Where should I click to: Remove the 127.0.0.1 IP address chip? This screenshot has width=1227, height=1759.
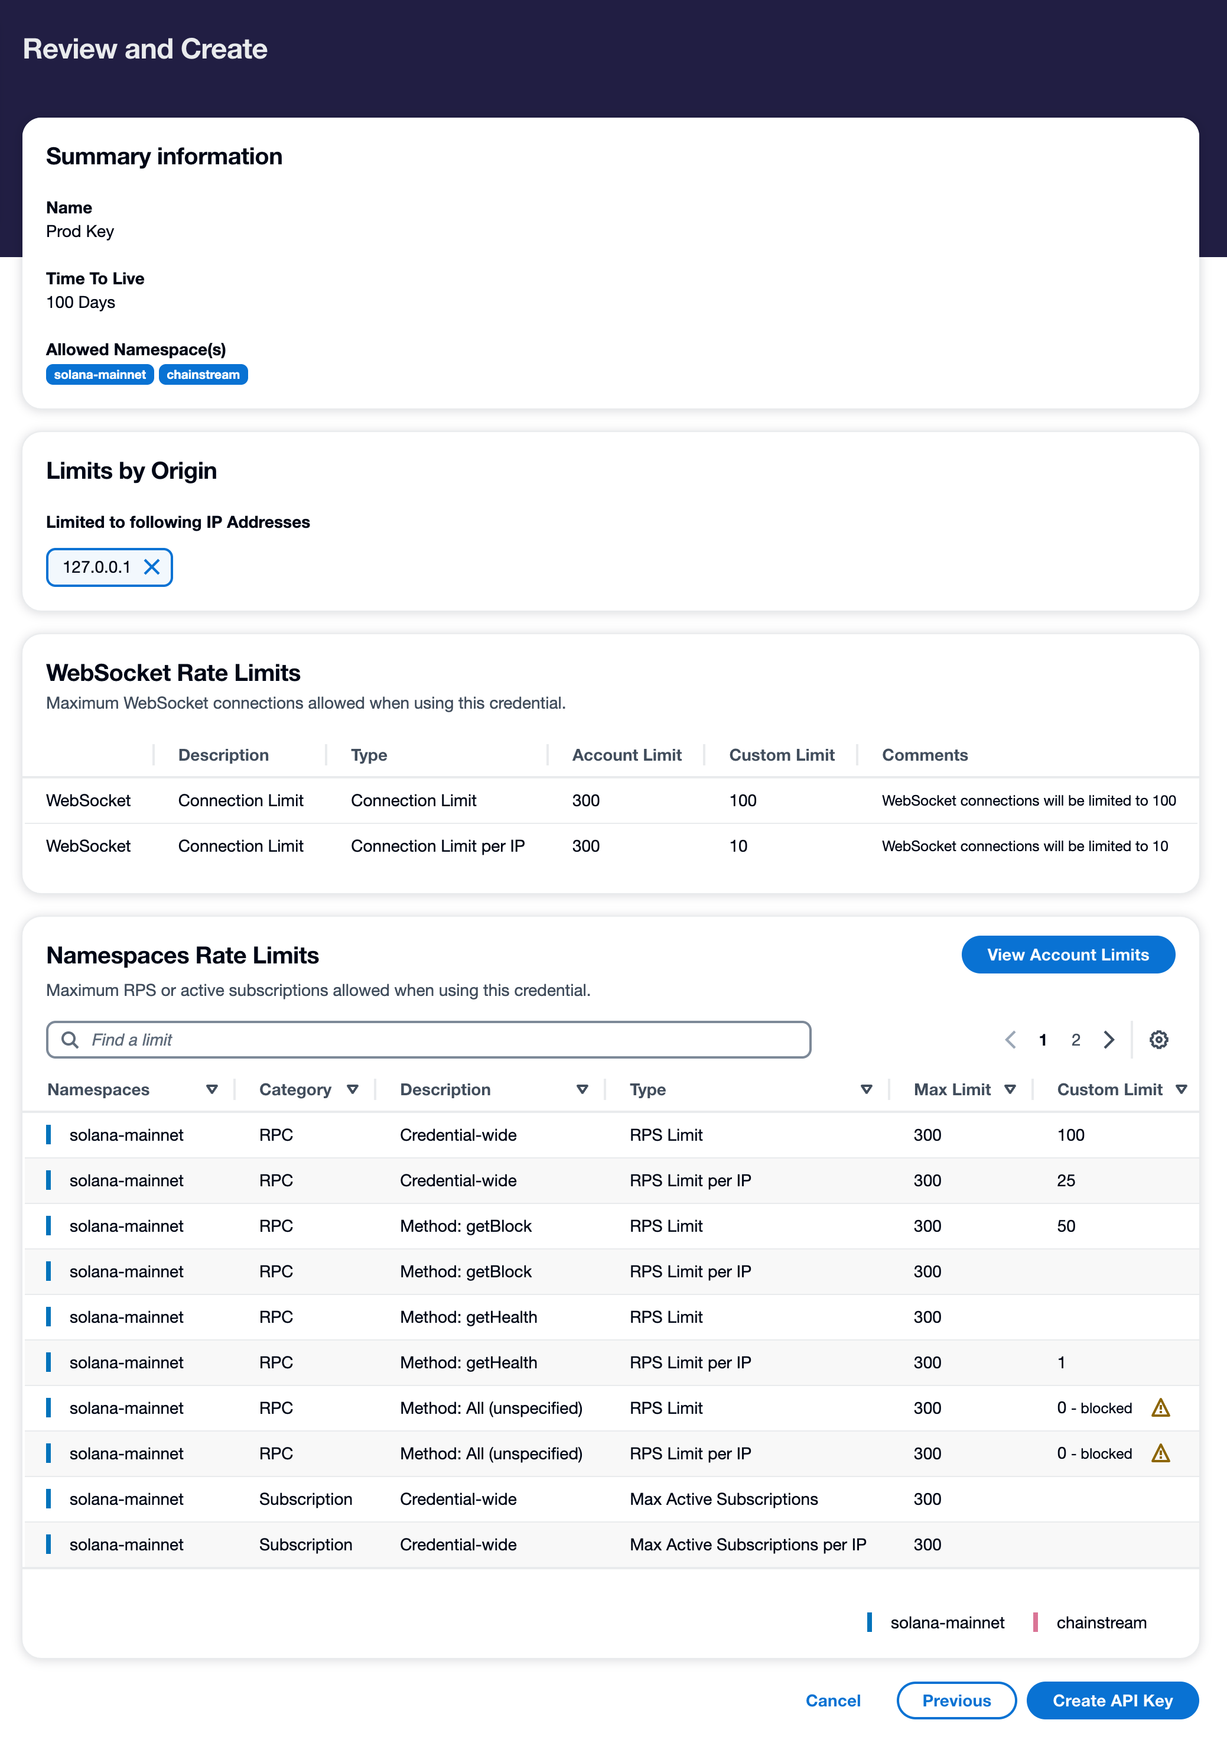coord(152,567)
